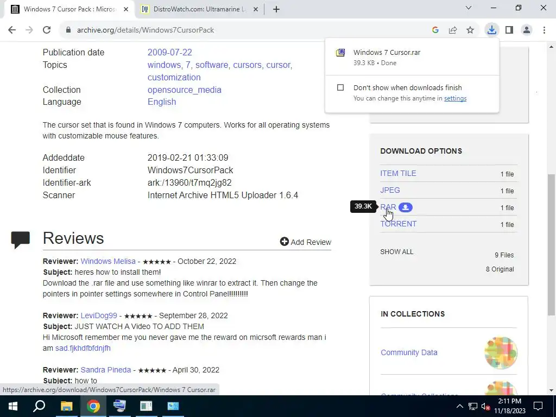
Task: Click the sad.fjkhdfbfdnjfh link
Action: point(83,348)
